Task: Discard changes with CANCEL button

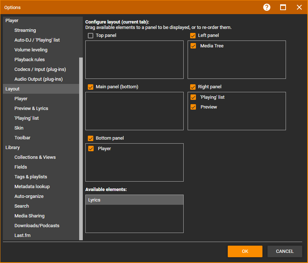Action: (x=285, y=251)
